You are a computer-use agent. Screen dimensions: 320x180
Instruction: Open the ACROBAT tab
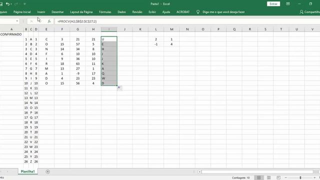pyautogui.click(x=183, y=12)
